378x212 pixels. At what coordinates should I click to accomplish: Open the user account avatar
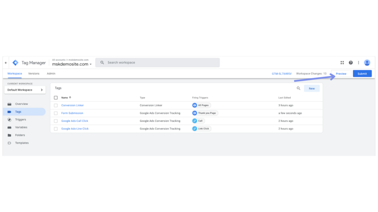(367, 63)
